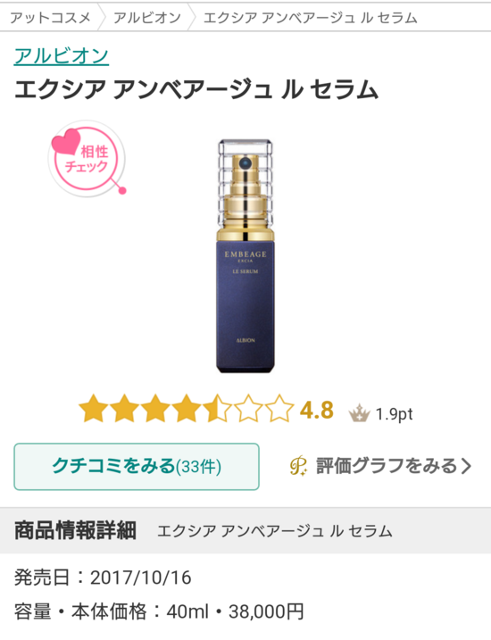Click the last empty rating star
This screenshot has height=640, width=491.
(x=279, y=409)
